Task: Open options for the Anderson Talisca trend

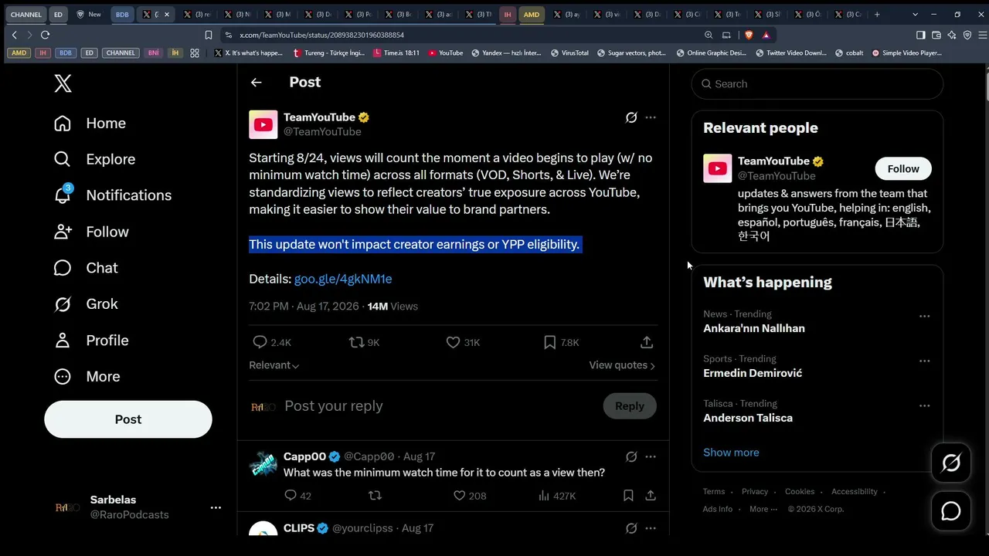Action: 924,405
